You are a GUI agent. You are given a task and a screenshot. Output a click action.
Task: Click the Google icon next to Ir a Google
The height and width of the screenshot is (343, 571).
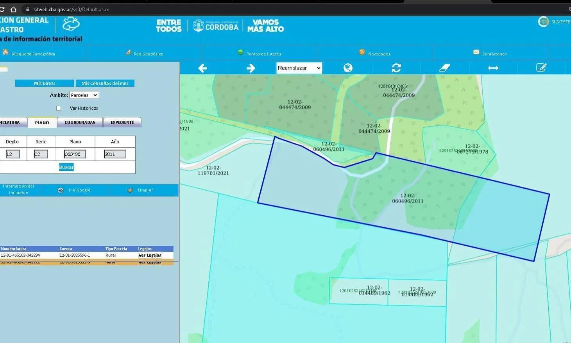(x=61, y=190)
